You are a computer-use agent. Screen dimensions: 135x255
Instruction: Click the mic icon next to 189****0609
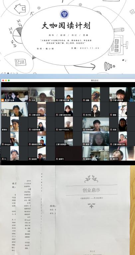pyautogui.click(x=57, y=130)
